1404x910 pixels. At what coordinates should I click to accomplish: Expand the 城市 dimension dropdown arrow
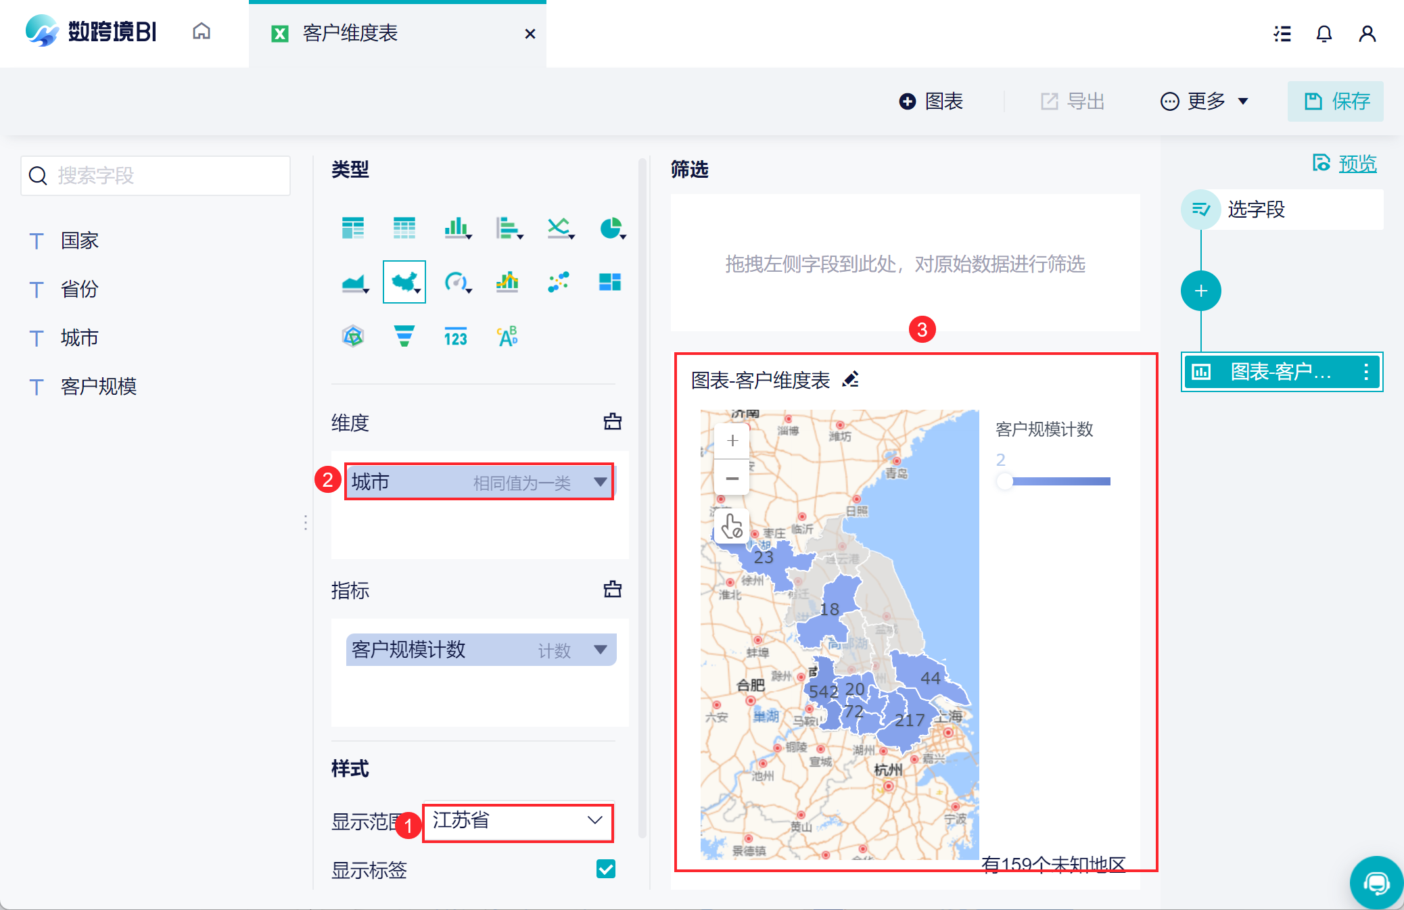(600, 482)
